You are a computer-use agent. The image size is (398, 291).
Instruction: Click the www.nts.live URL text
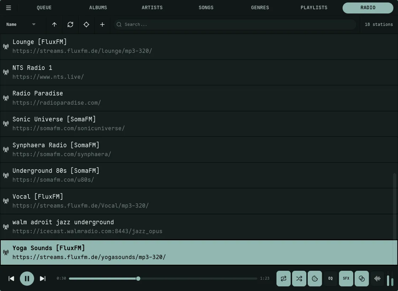[48, 77]
